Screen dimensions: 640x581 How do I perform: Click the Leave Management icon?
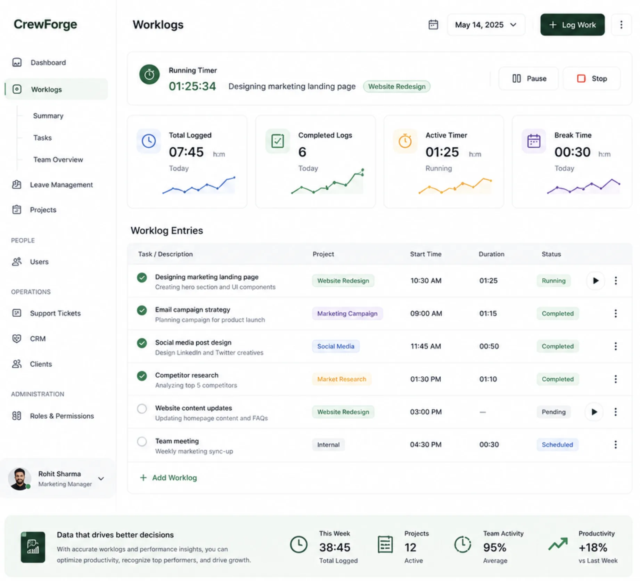pos(17,185)
